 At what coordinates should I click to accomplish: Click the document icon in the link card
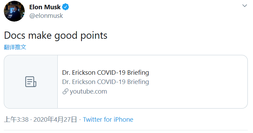tap(31, 82)
